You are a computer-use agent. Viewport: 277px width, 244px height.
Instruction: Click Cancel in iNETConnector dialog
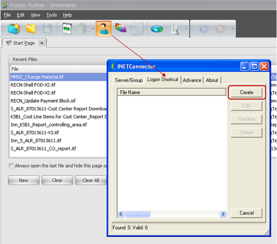(x=246, y=213)
